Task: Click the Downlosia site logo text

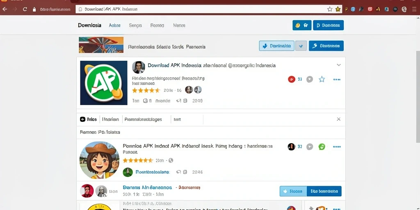Action: (89, 25)
